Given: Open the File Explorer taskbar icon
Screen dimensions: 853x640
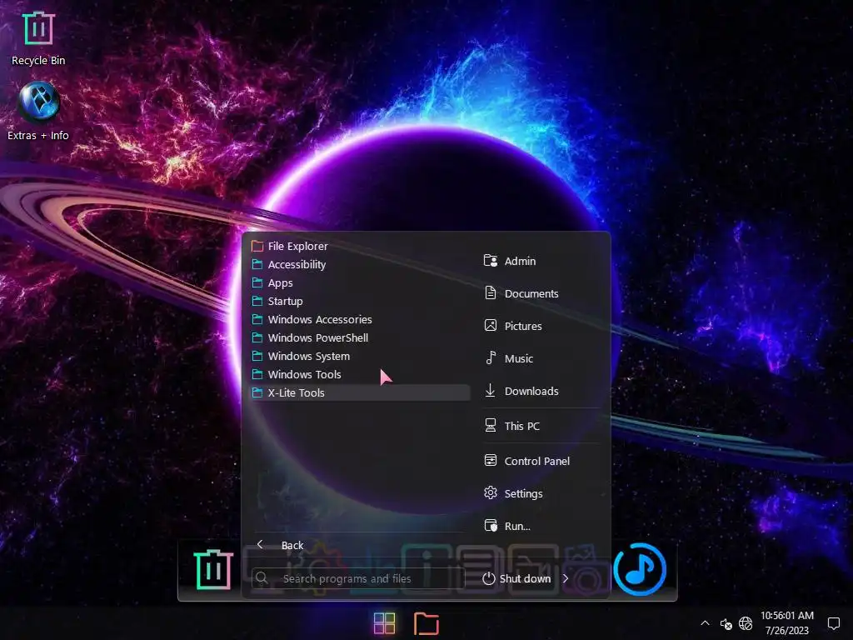Looking at the screenshot, I should click(426, 623).
